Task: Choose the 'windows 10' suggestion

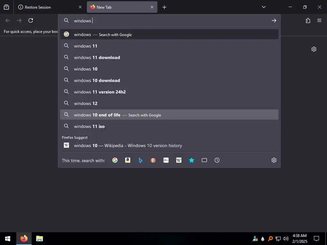Action: (x=169, y=69)
